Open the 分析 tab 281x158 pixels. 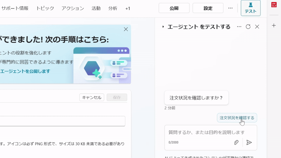(113, 8)
